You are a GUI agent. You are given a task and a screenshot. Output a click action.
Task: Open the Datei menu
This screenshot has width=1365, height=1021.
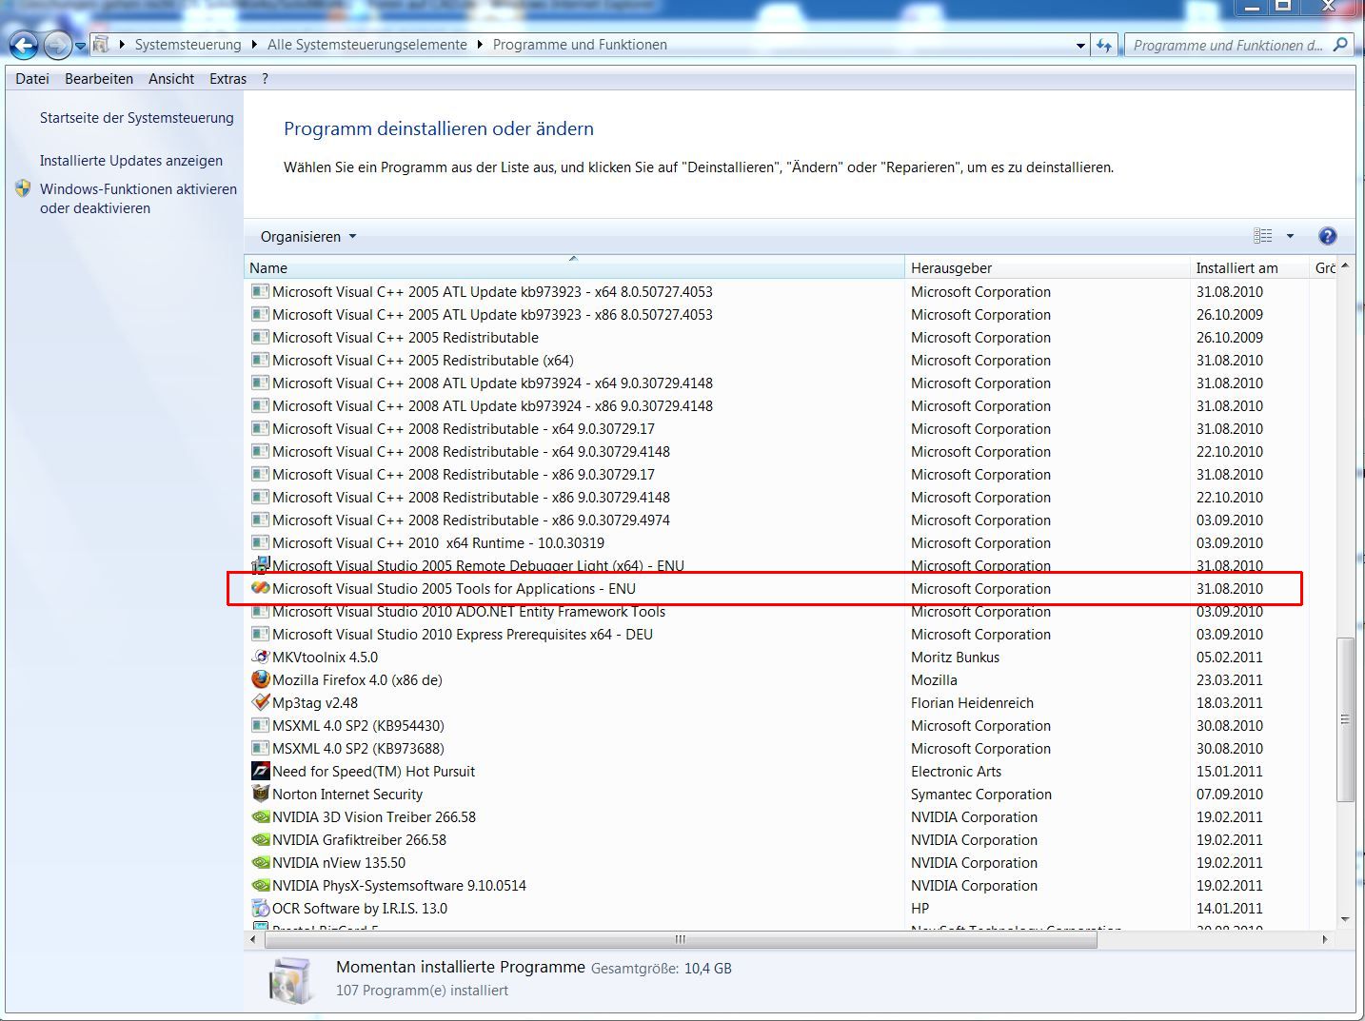click(32, 79)
